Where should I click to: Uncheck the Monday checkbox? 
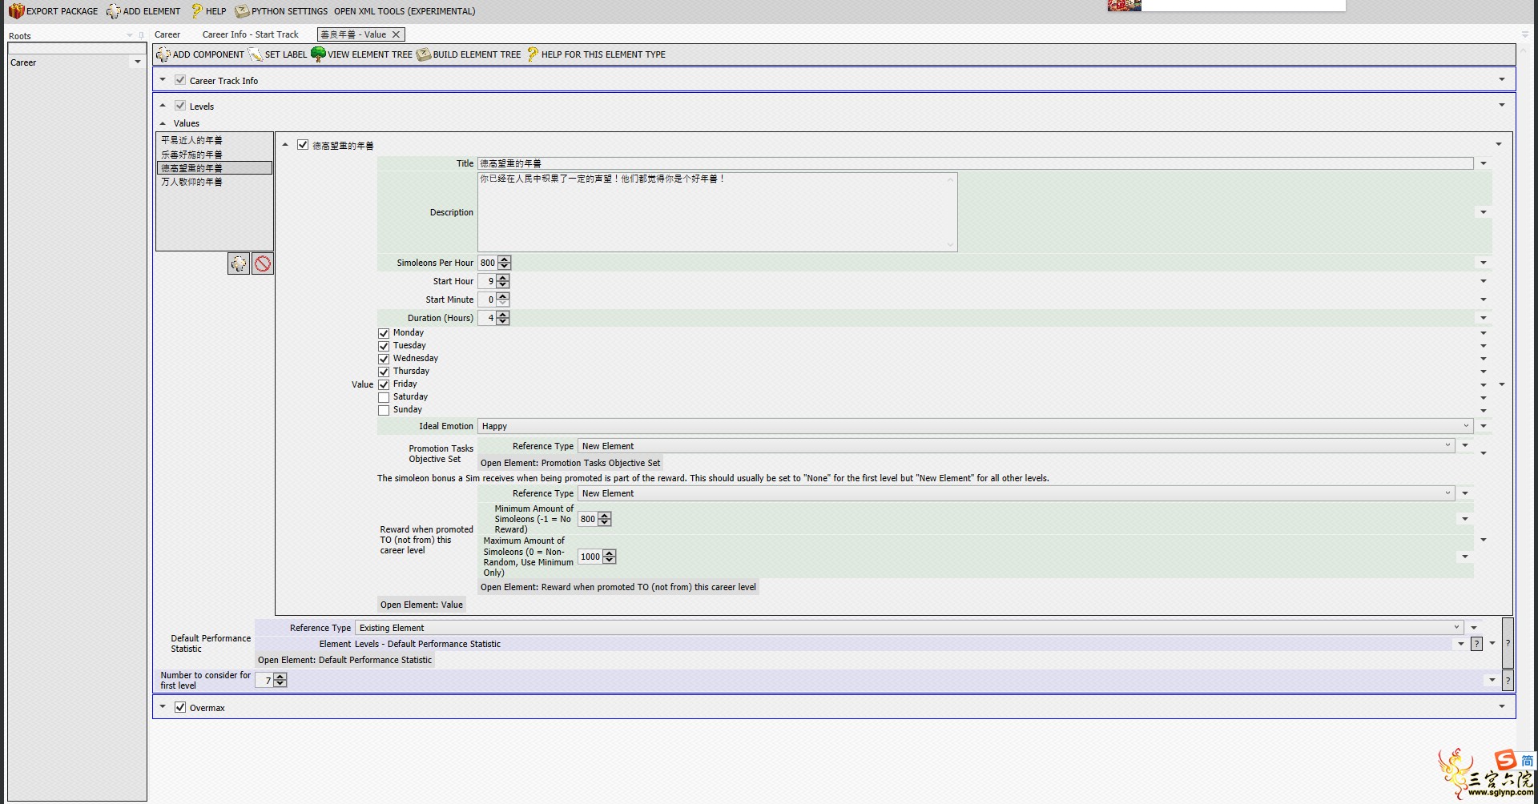point(384,333)
